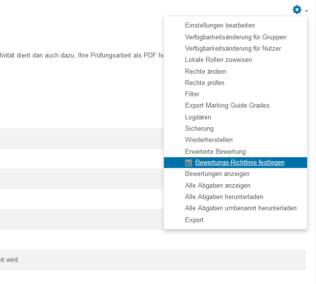Choose Lokale Rollen zuweisen
The height and width of the screenshot is (284, 316).
coord(218,60)
